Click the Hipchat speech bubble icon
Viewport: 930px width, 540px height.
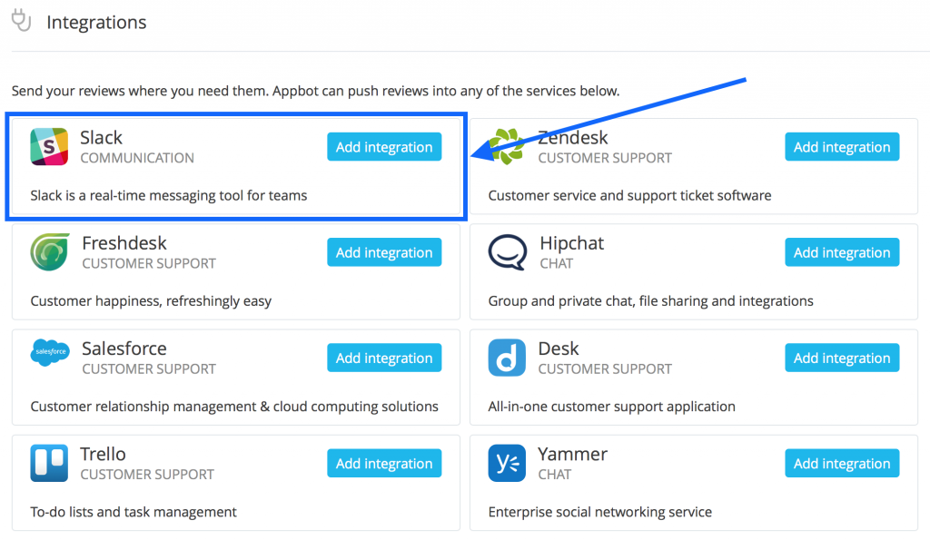click(508, 252)
